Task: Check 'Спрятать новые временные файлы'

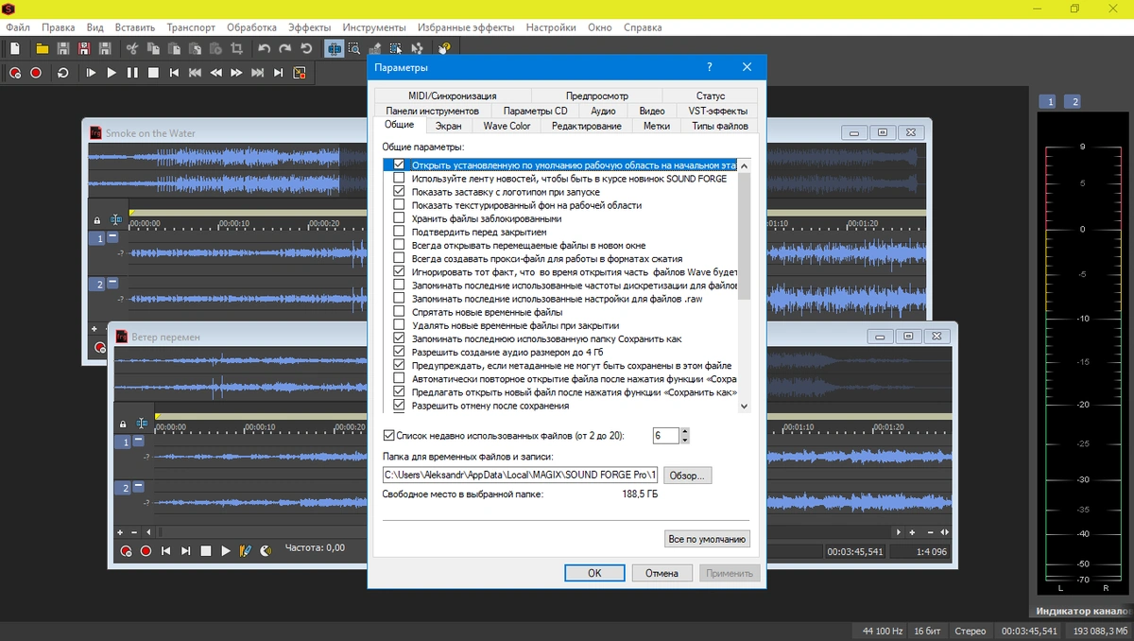Action: click(399, 311)
